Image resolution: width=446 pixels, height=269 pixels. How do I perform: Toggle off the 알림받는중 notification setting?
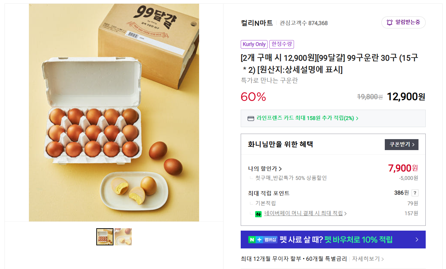click(403, 22)
